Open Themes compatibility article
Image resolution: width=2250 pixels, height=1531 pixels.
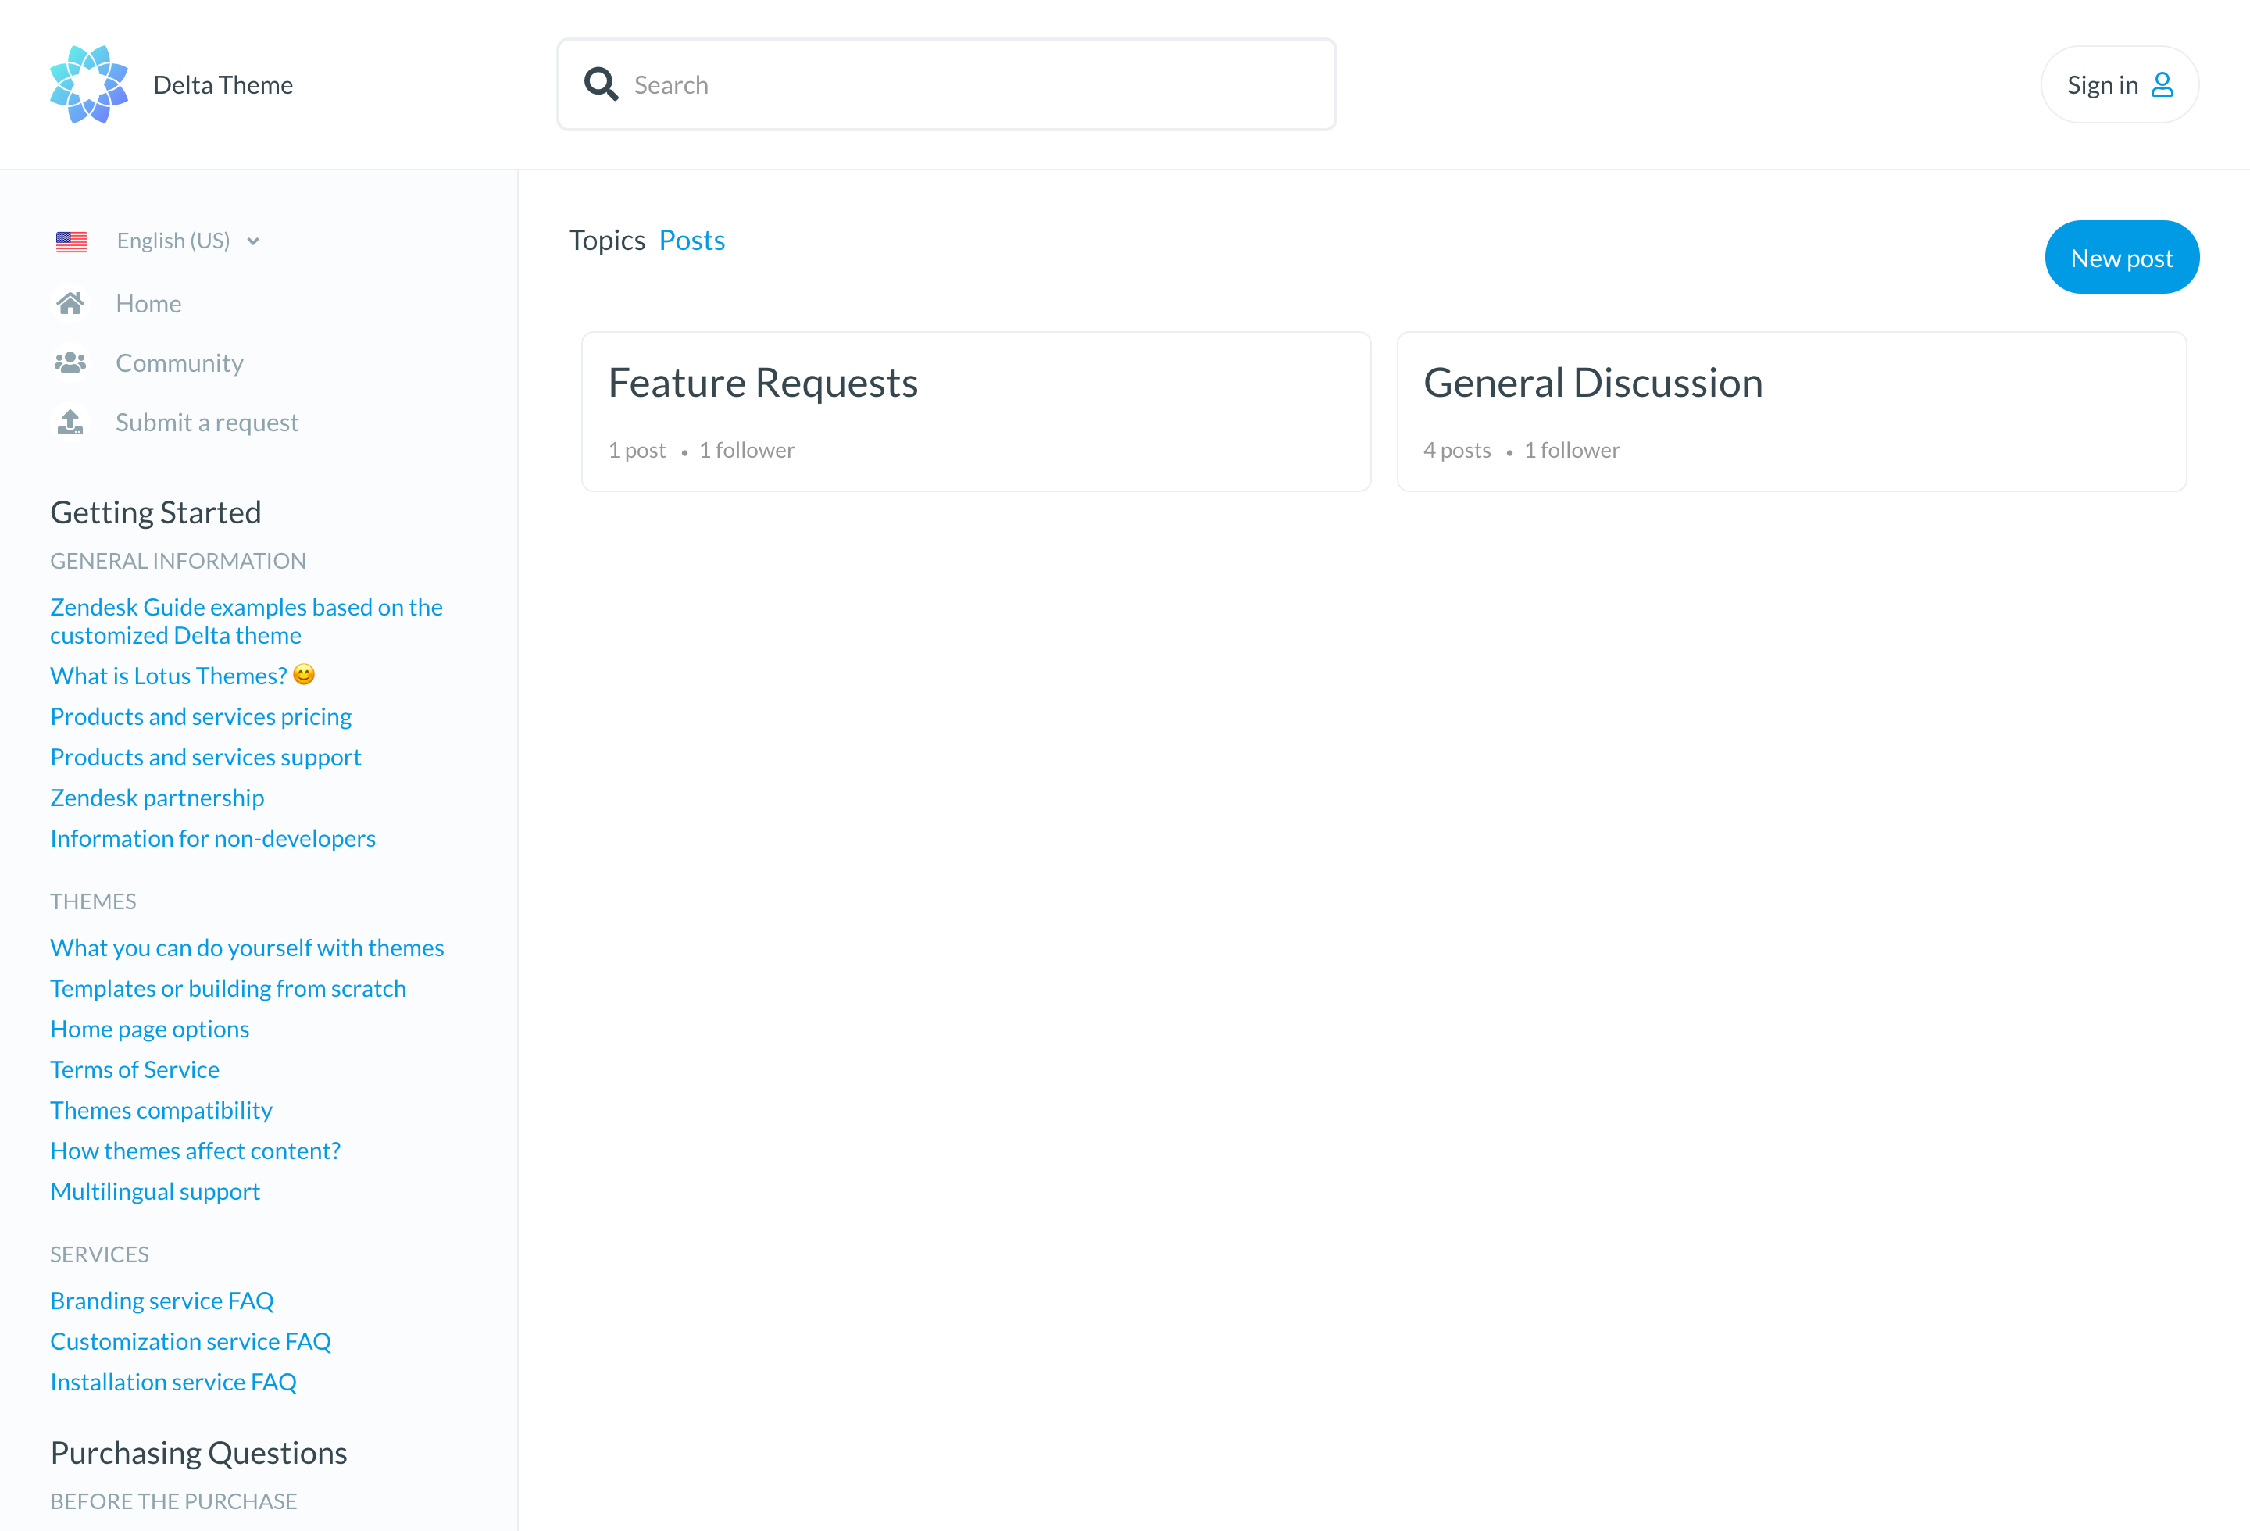click(162, 1110)
